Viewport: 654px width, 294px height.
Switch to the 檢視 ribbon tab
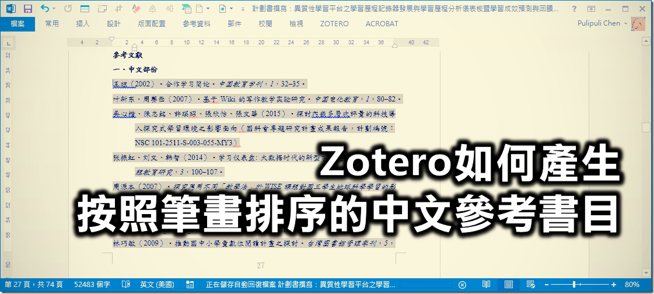(296, 24)
